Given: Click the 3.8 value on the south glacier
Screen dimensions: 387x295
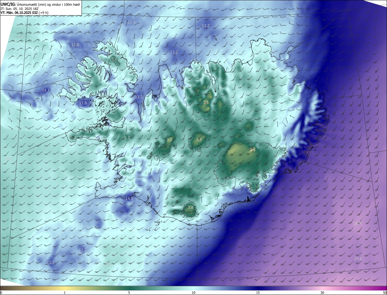Looking at the screenshot, I should (190, 208).
